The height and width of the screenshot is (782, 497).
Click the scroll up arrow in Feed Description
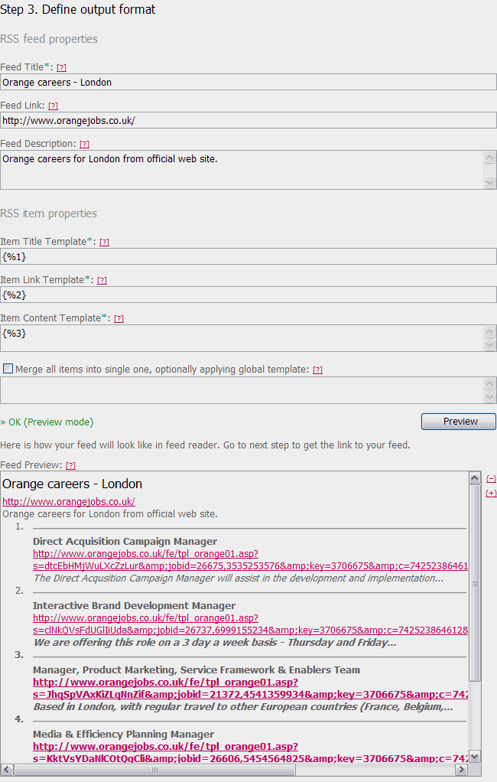(489, 158)
